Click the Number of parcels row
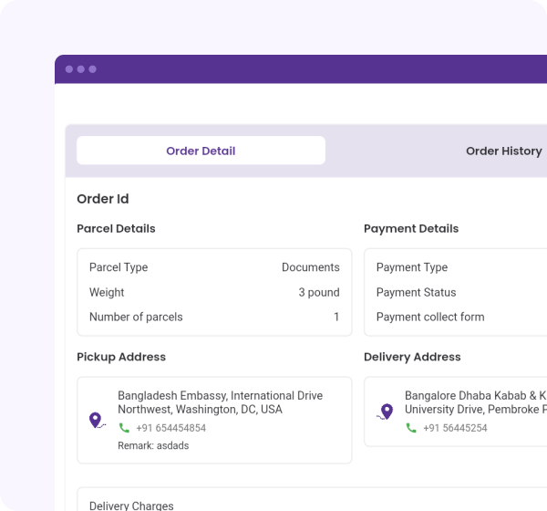The height and width of the screenshot is (511, 547). pyautogui.click(x=214, y=317)
